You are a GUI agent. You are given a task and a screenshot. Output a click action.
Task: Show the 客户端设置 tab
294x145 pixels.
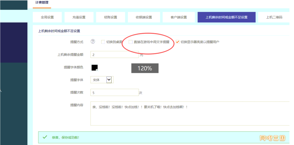tap(179, 17)
